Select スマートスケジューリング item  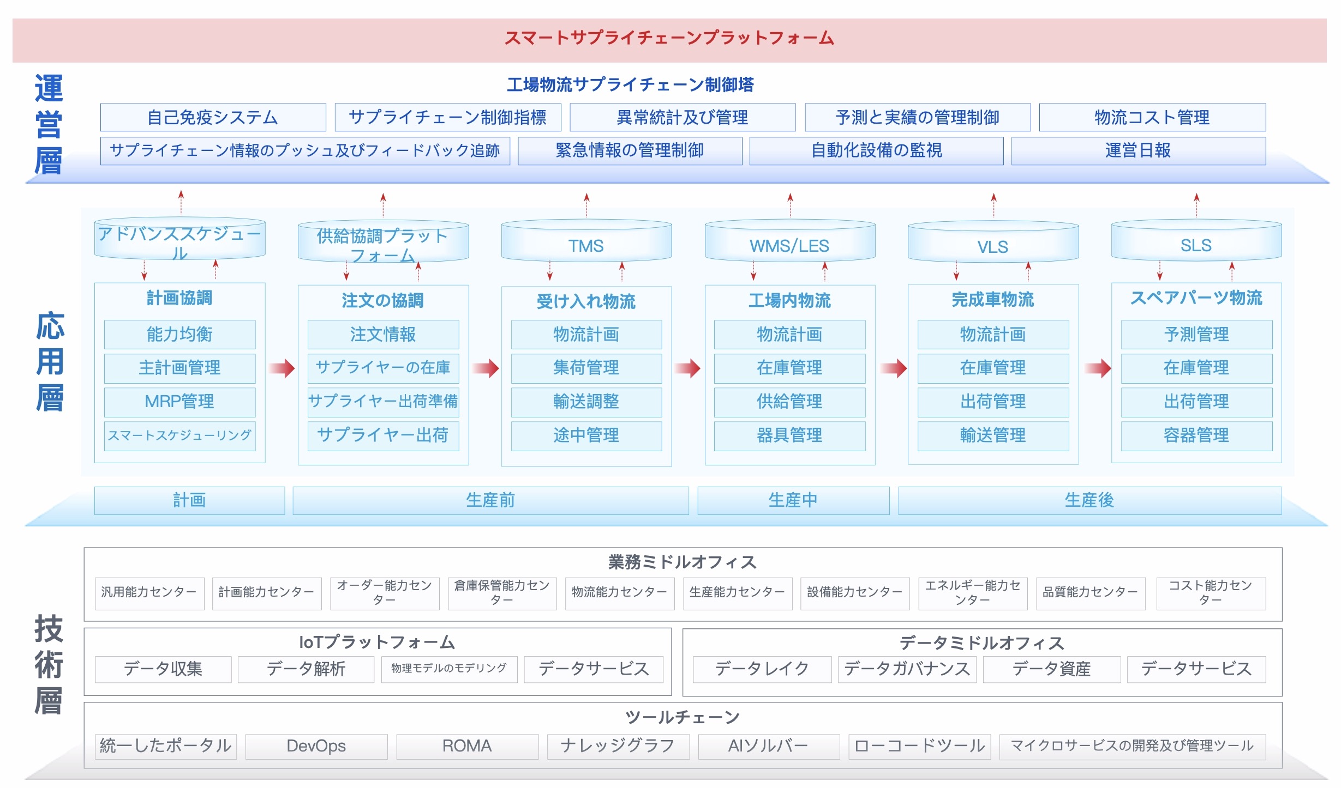coord(179,436)
